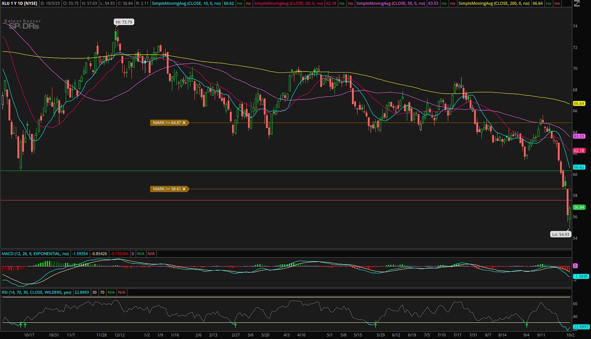Viewport: 591px width, 339px height.
Task: Click the 22.8993 RSI axis bubble
Action: (x=580, y=326)
